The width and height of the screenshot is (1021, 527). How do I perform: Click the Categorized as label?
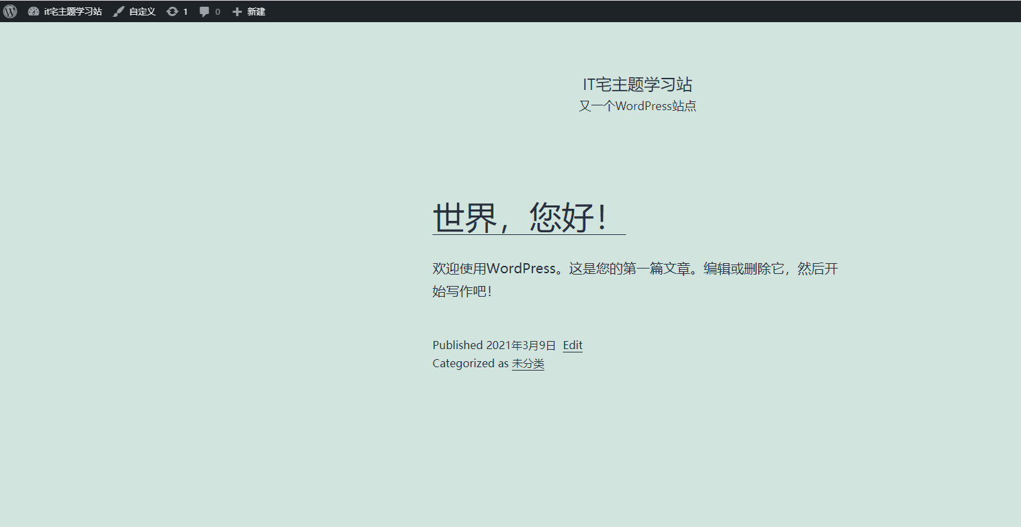tap(471, 363)
